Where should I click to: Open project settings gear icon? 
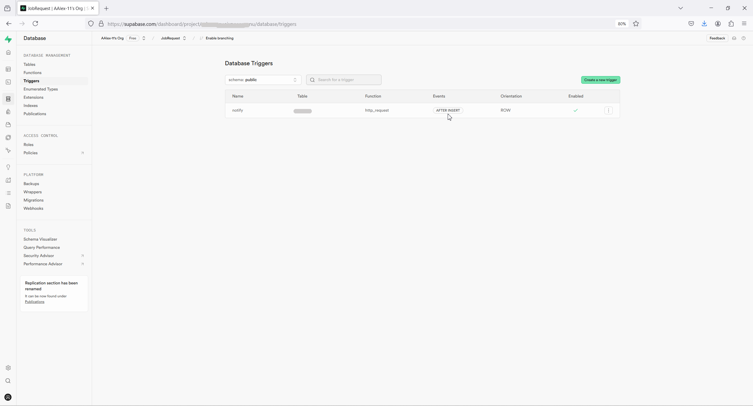click(8, 368)
